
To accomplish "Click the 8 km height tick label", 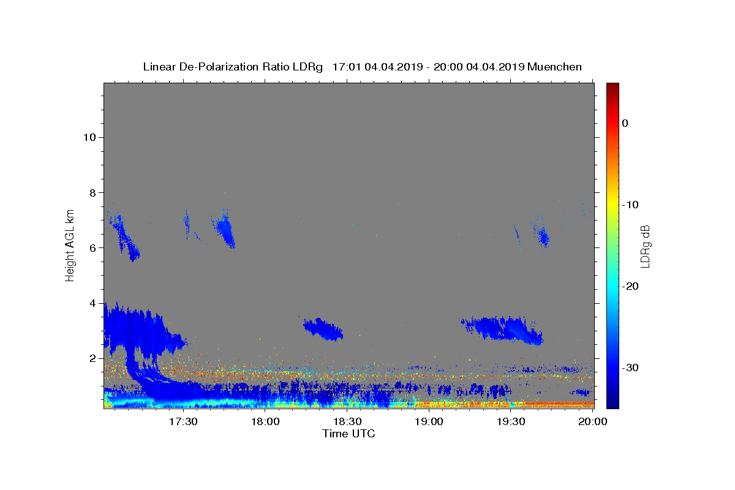I will [93, 192].
